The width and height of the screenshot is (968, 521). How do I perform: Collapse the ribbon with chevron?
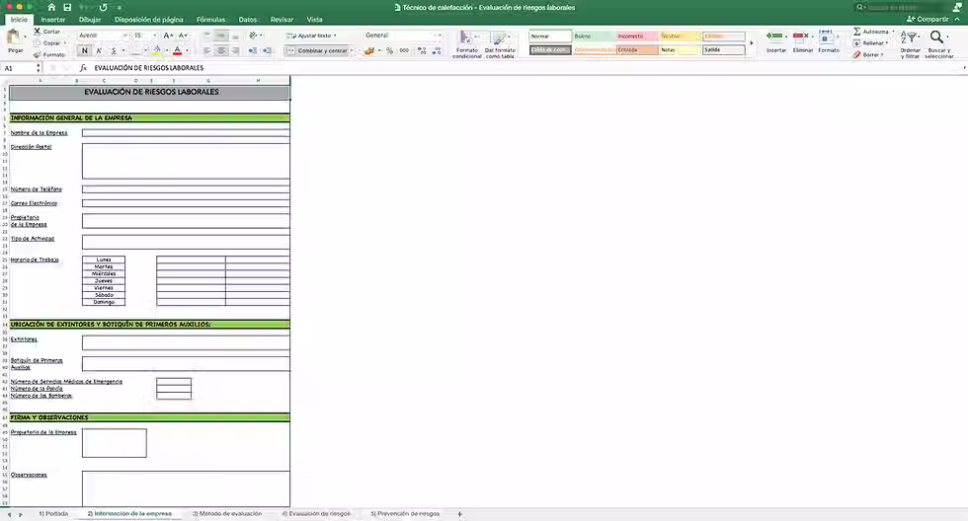957,19
